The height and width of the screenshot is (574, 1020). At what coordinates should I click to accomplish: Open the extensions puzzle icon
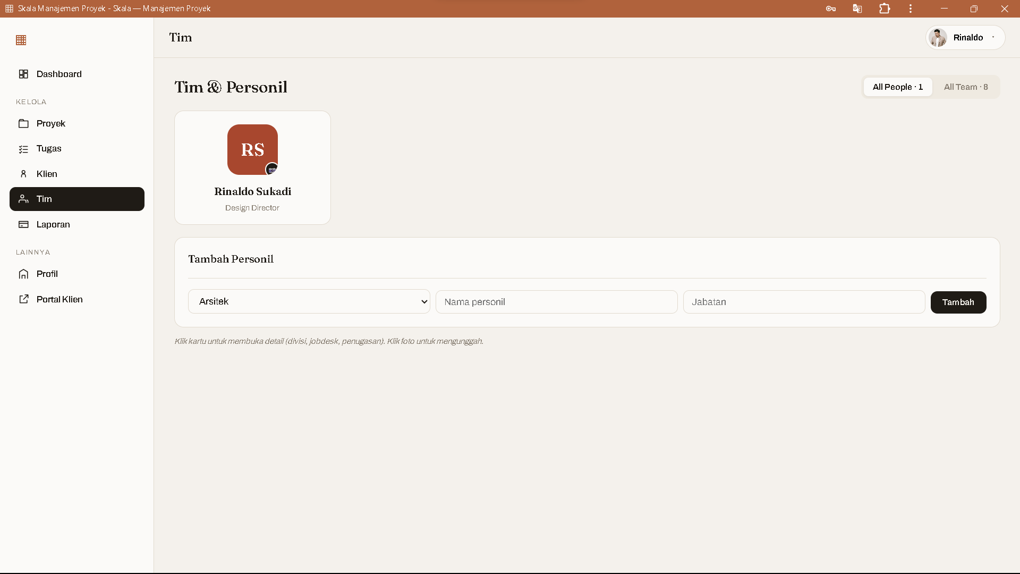pos(885,9)
